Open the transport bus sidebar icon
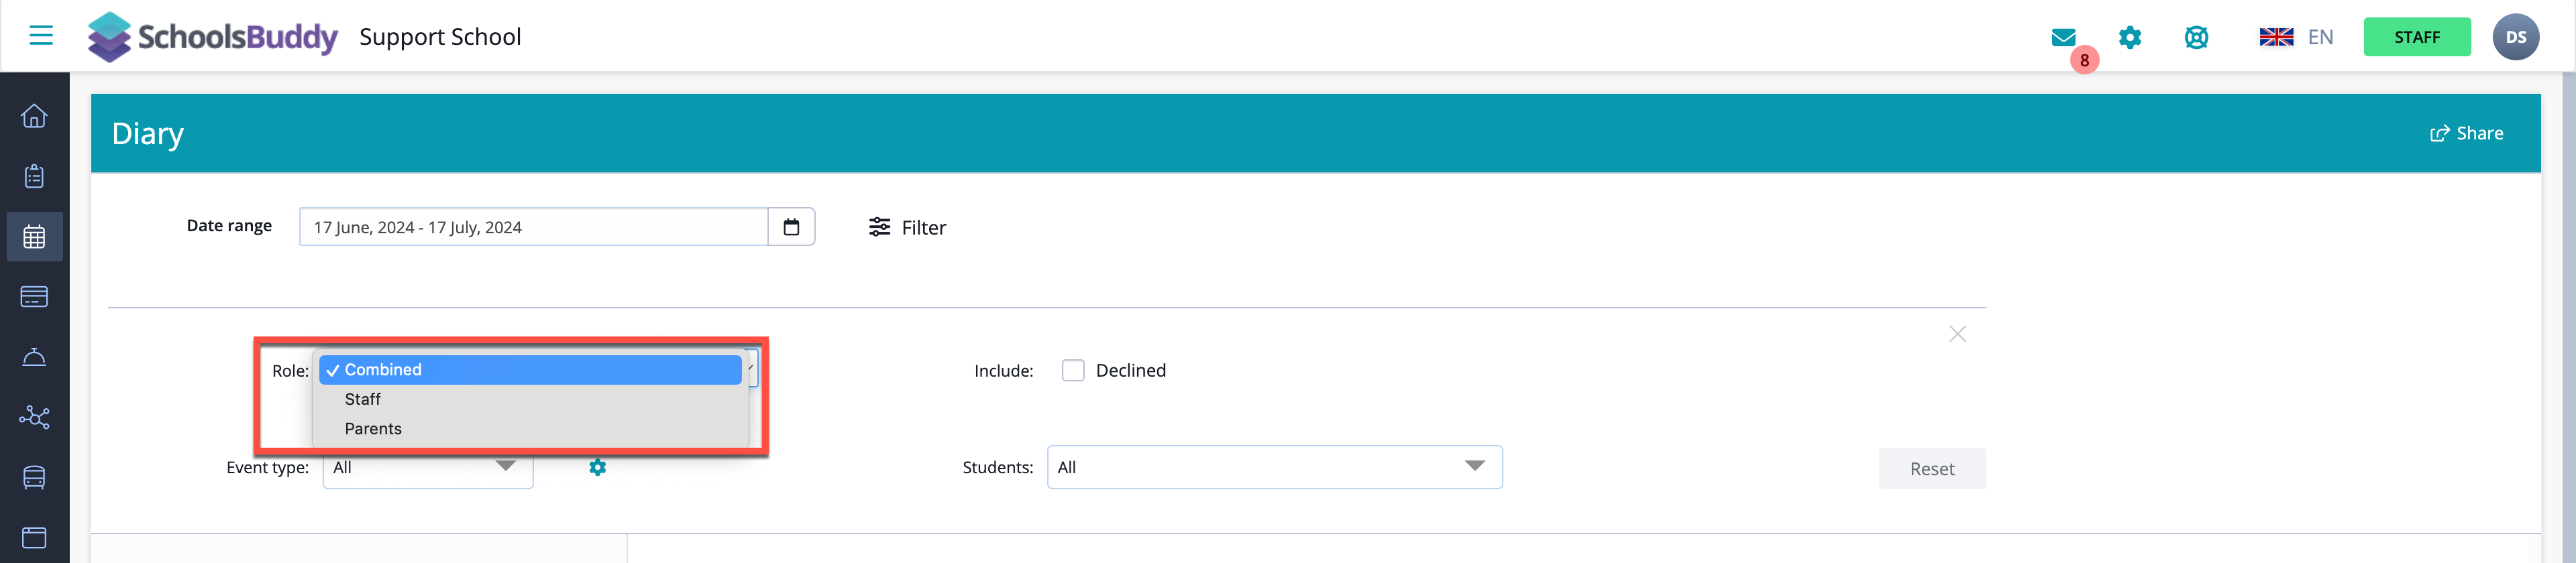Viewport: 2576px width, 563px height. [34, 477]
